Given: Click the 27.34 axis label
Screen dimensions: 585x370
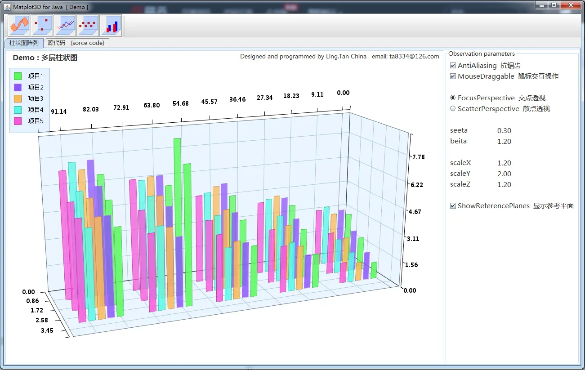Looking at the screenshot, I should [265, 98].
